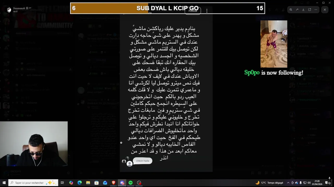
Task: Maximize the Discord window
Action: [323, 3]
